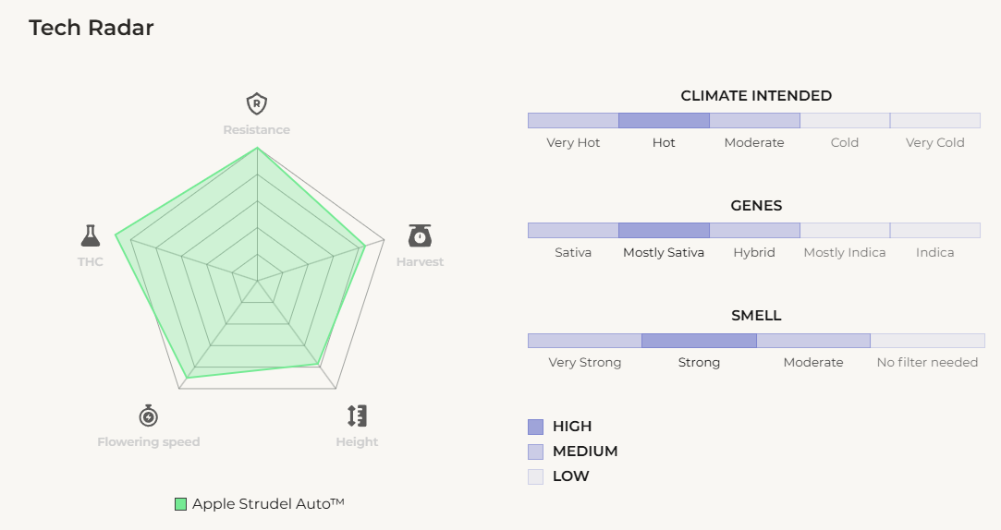Click the No filter needed smell segment
The image size is (1001, 530).
point(927,341)
